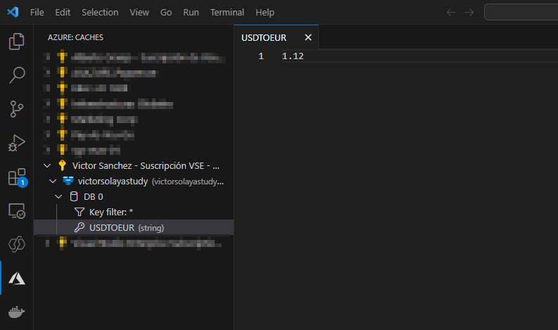Select the Azure view icon
Viewport: 558px width, 330px height.
tap(16, 279)
